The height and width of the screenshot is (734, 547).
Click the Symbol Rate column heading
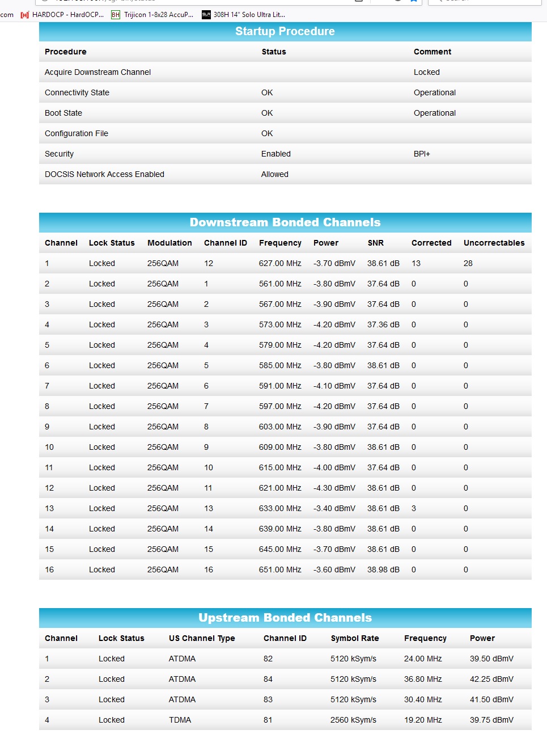click(x=354, y=638)
